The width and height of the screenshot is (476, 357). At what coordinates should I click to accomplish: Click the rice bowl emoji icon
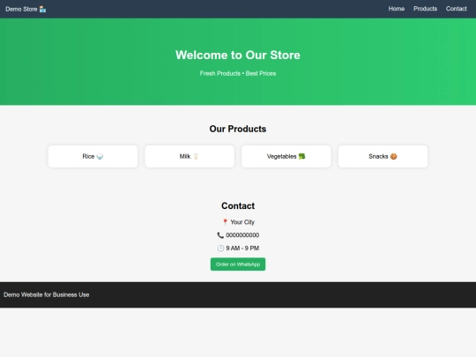coord(100,157)
